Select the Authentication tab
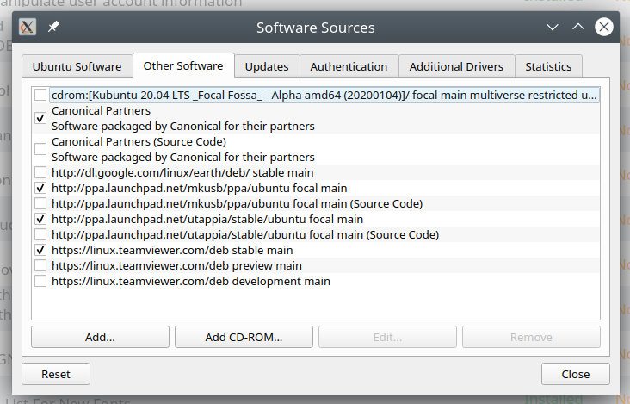The image size is (630, 404). tap(349, 66)
